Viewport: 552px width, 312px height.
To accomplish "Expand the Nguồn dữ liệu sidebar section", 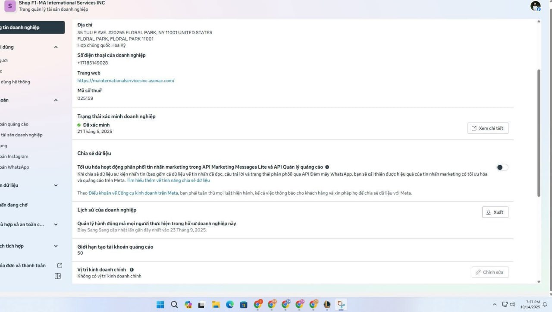I will point(56,185).
